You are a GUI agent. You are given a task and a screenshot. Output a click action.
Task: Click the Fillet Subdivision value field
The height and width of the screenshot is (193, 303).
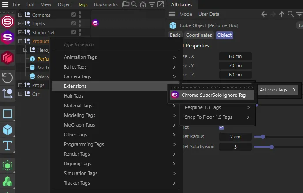(236, 147)
